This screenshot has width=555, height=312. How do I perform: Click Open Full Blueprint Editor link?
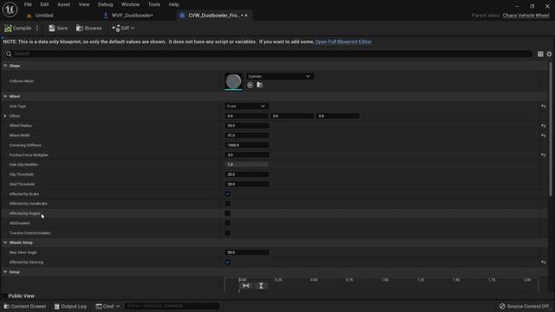[343, 42]
